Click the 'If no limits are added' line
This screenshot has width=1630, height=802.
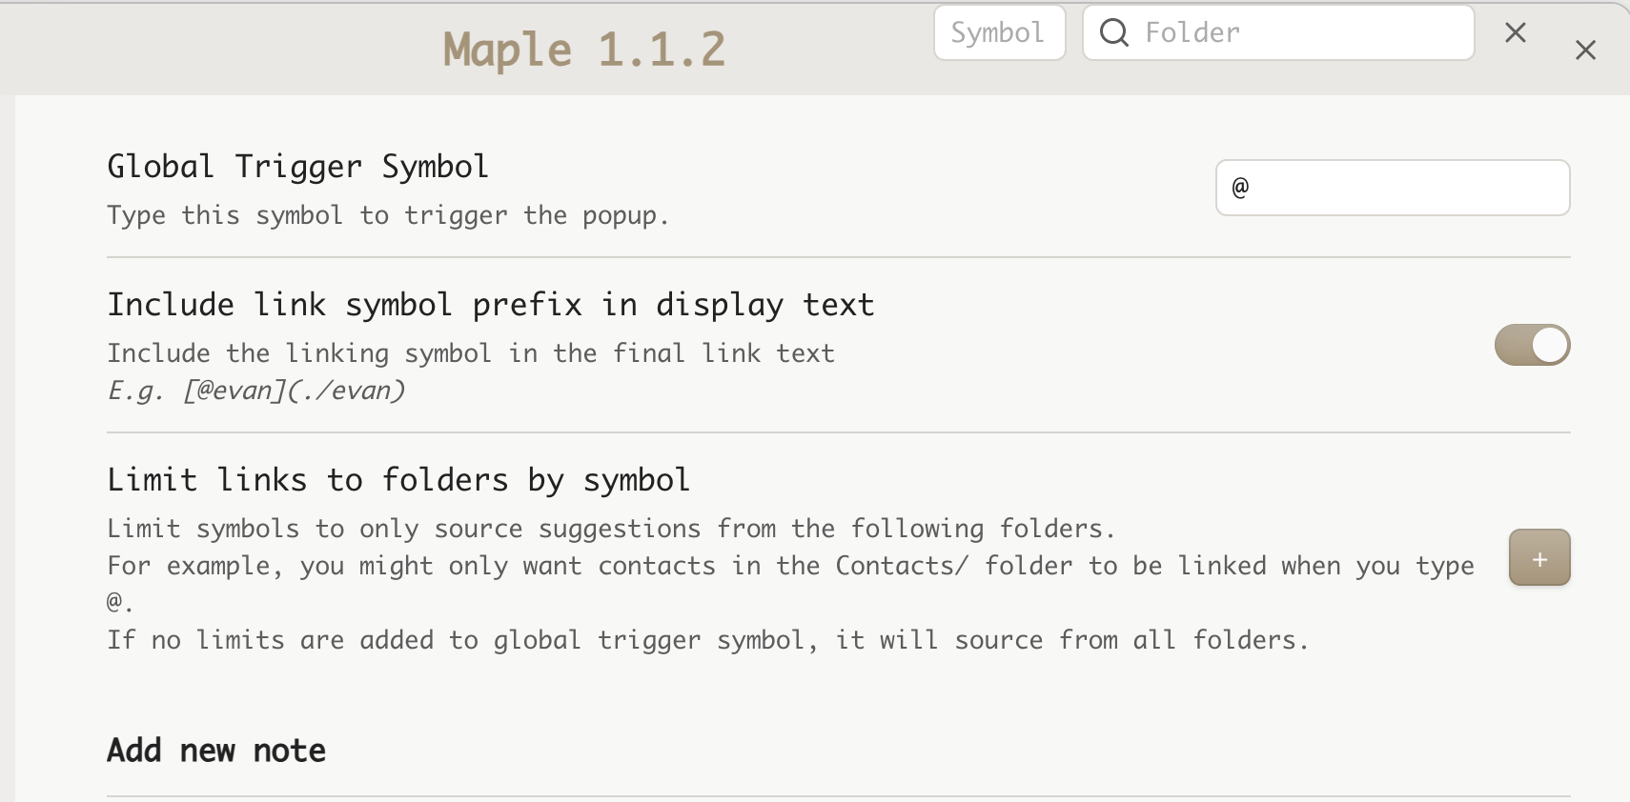coord(706,640)
